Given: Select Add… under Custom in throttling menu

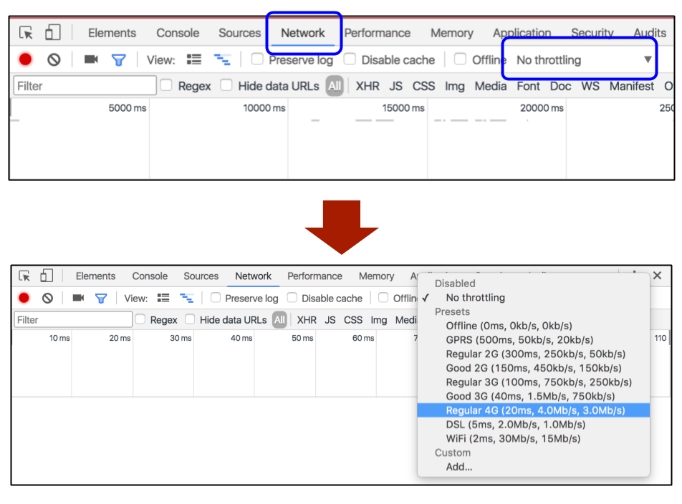Looking at the screenshot, I should click(x=459, y=467).
